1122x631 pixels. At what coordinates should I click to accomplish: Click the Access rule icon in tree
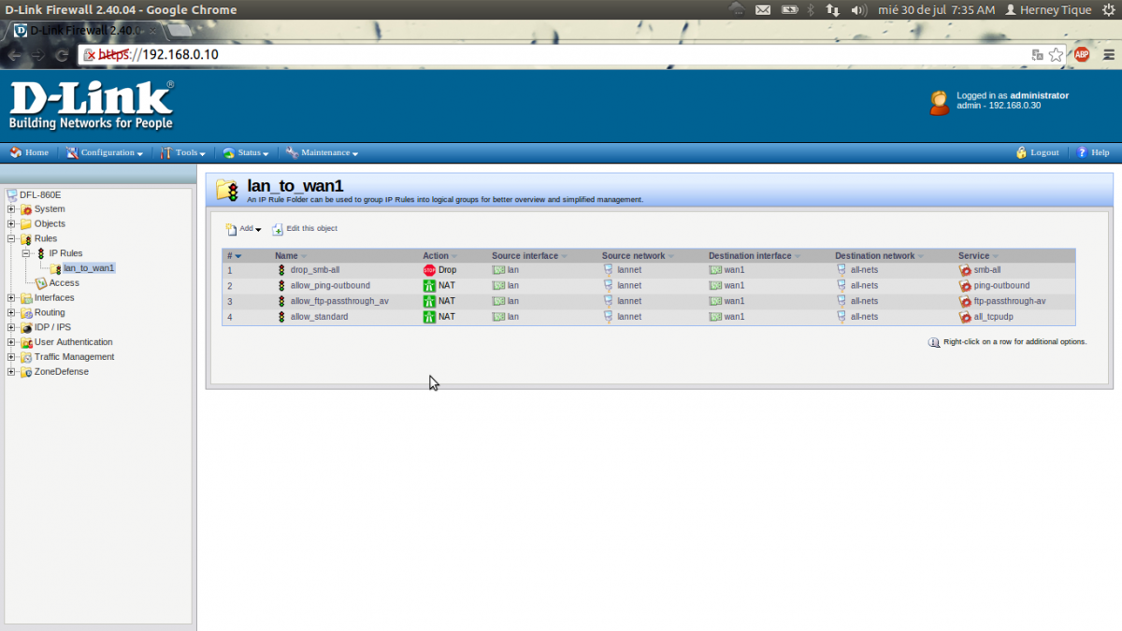click(41, 283)
